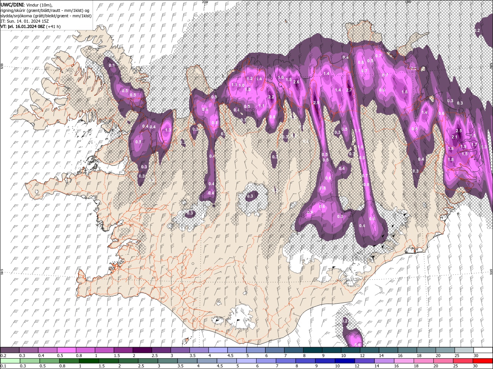Click the UWC/DINI title text

[12, 5]
